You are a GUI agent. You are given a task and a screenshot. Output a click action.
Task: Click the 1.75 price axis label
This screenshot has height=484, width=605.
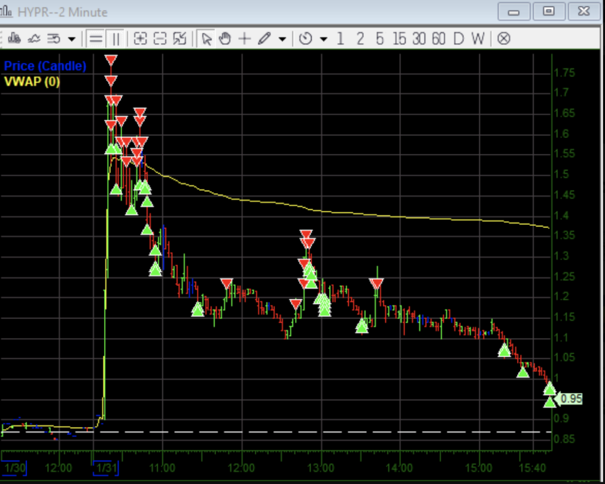[564, 73]
